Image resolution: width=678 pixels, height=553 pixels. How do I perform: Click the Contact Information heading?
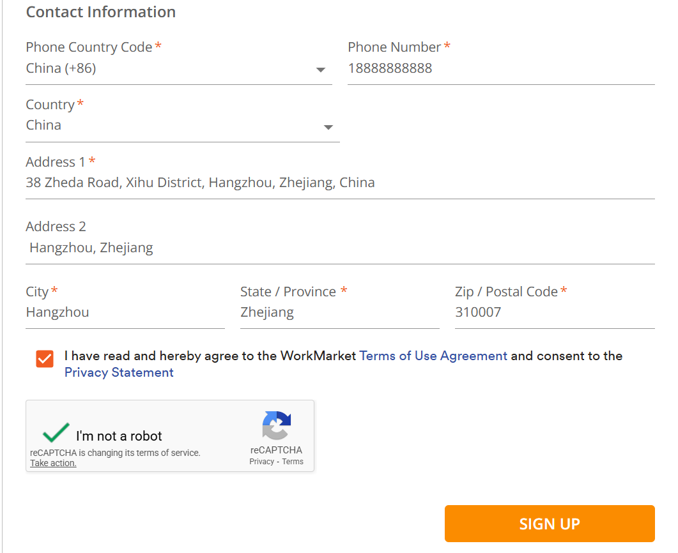pos(101,12)
